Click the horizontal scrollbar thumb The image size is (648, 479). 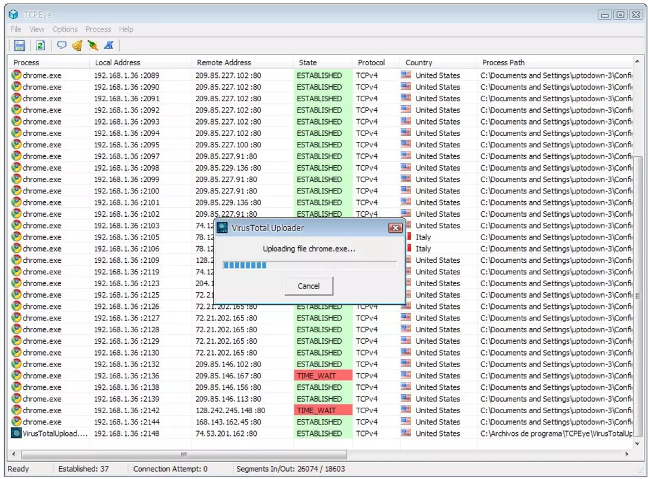184,454
